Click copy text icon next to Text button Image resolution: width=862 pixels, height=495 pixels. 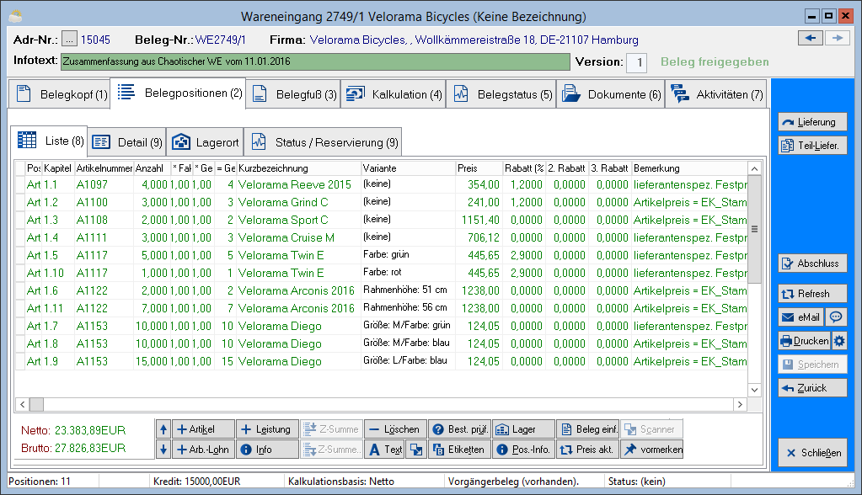tap(416, 450)
